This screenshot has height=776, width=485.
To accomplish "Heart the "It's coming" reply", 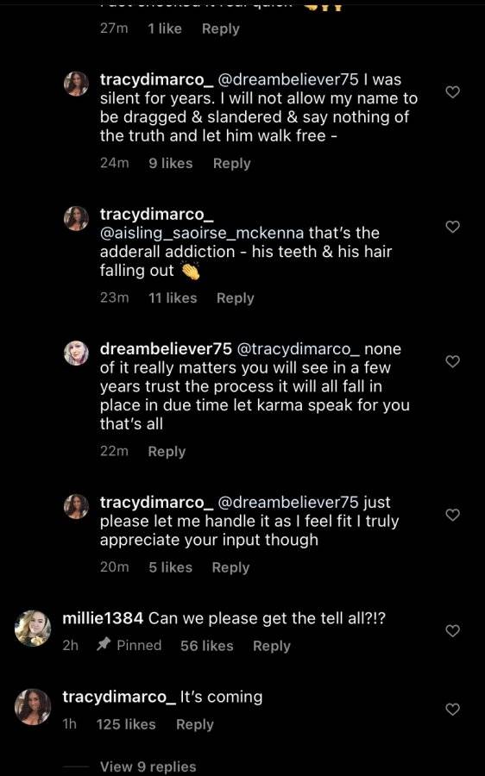I will (x=453, y=710).
